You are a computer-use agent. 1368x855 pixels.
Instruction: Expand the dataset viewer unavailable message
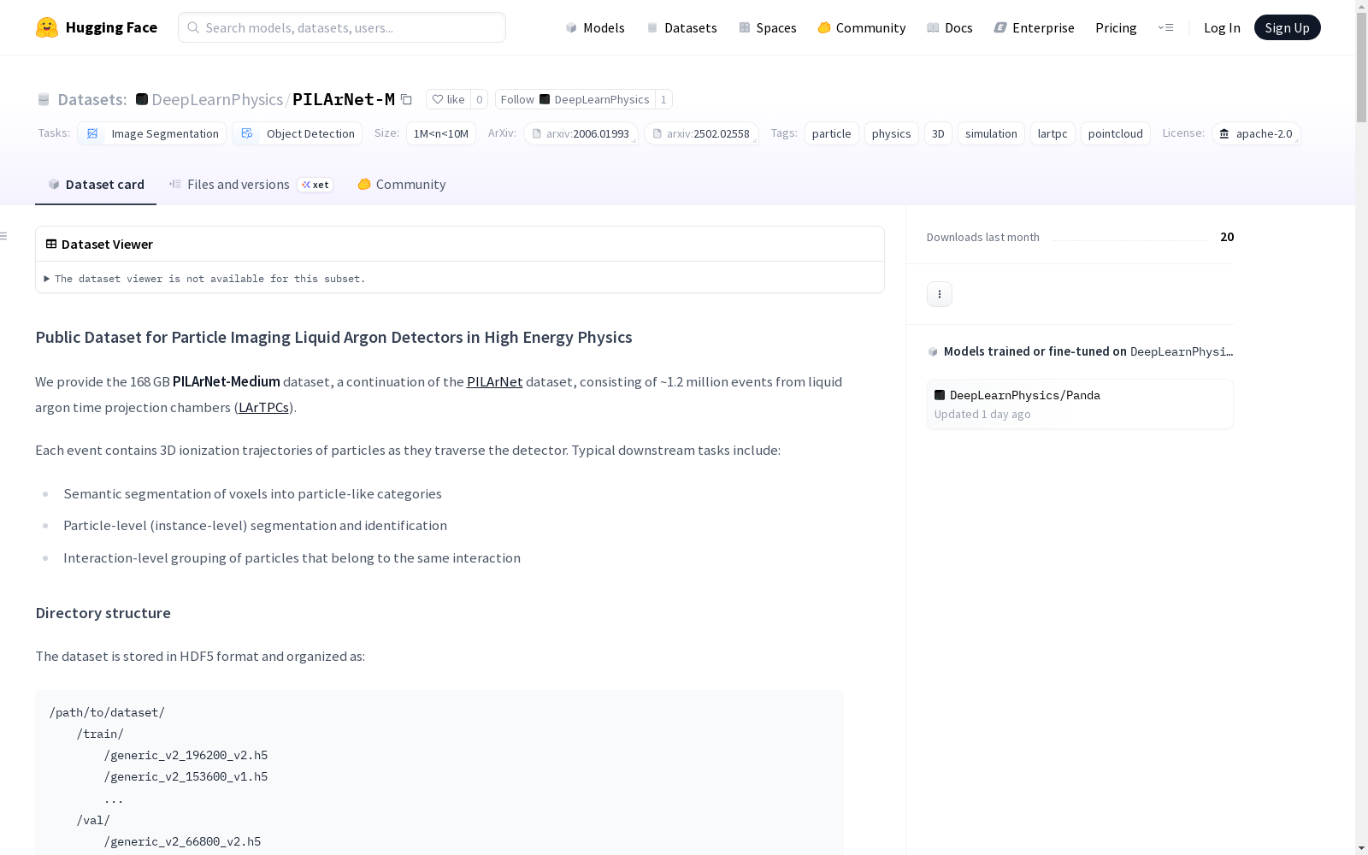205,279
